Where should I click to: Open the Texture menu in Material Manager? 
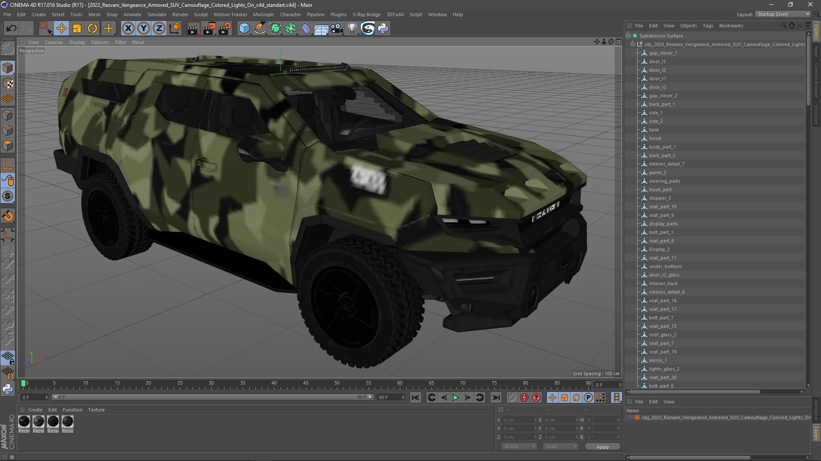[96, 410]
